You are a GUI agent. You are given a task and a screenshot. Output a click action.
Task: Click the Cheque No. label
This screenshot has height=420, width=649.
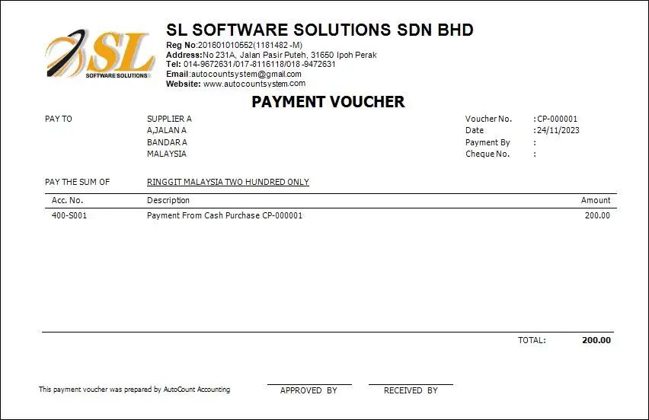point(488,154)
